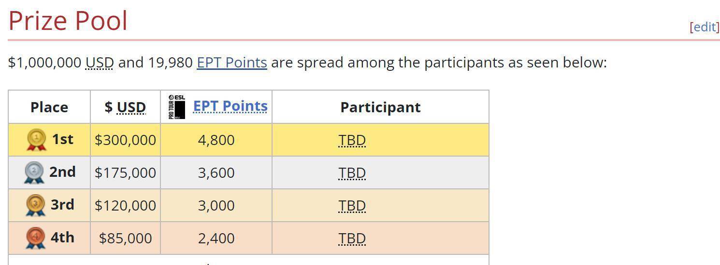Click the TBD participant in 3rd place row
Viewport: 720px width, 265px height.
(352, 206)
